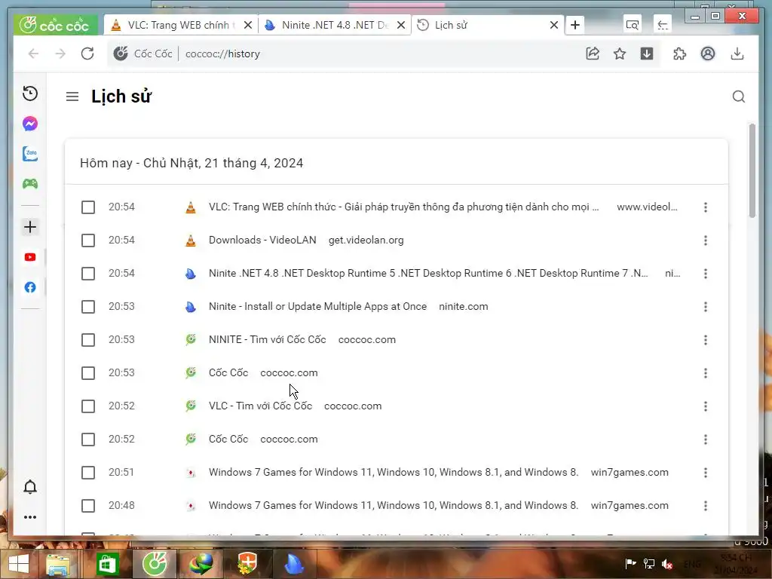Open actions menu for Windows 7 Games at 20:48

706,506
